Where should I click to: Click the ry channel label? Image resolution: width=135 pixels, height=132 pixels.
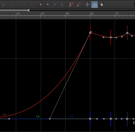[38, 116]
